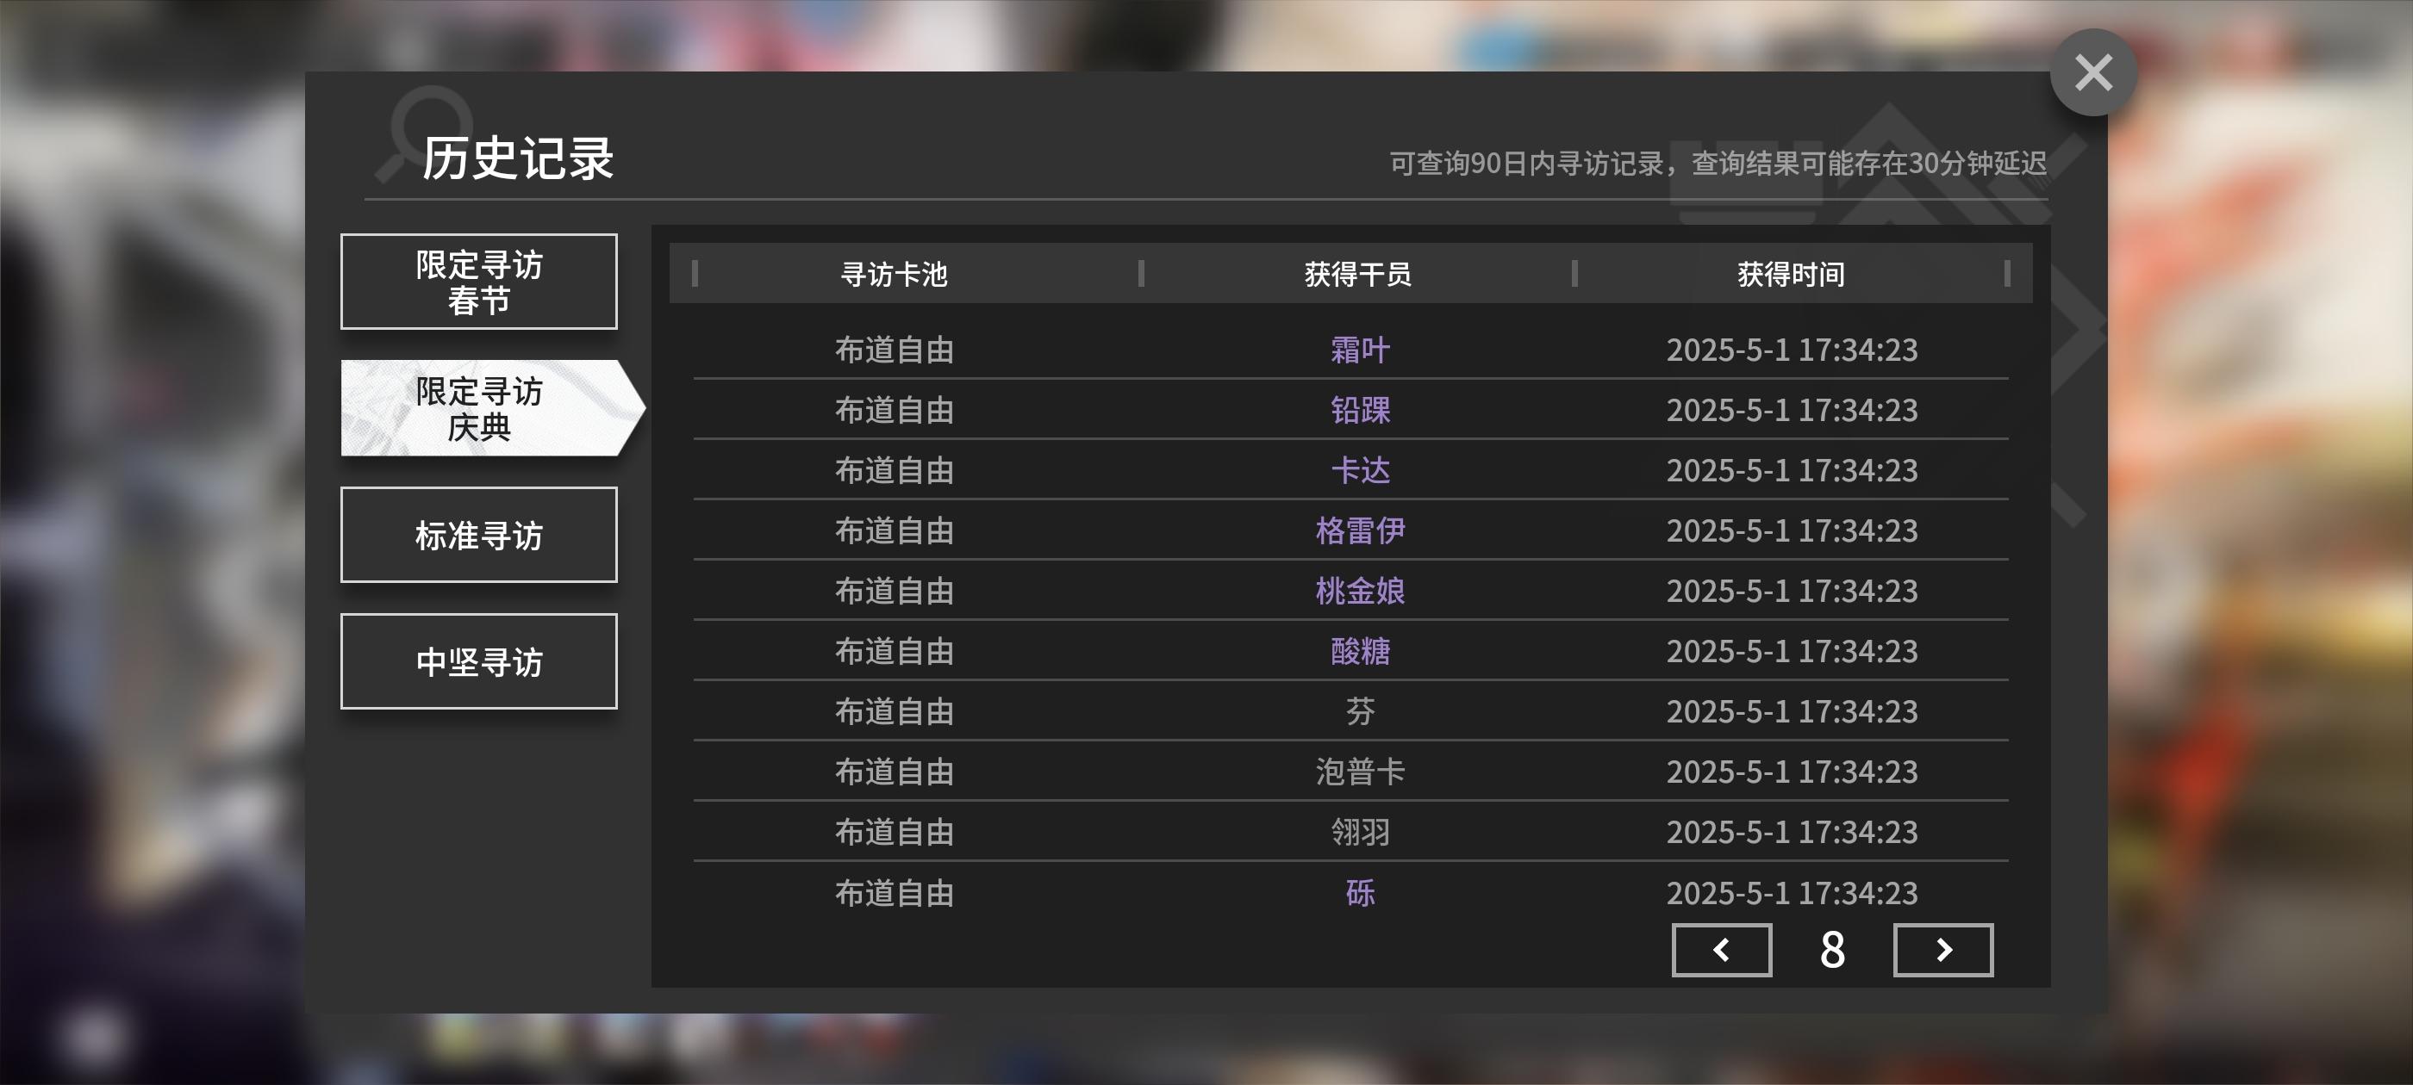This screenshot has width=2413, height=1085.
Task: Click the timestamp in the 泡普卡 row
Action: (1791, 772)
